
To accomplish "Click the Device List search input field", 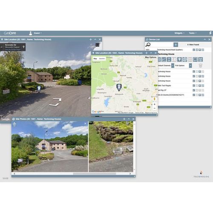I will tap(162, 45).
